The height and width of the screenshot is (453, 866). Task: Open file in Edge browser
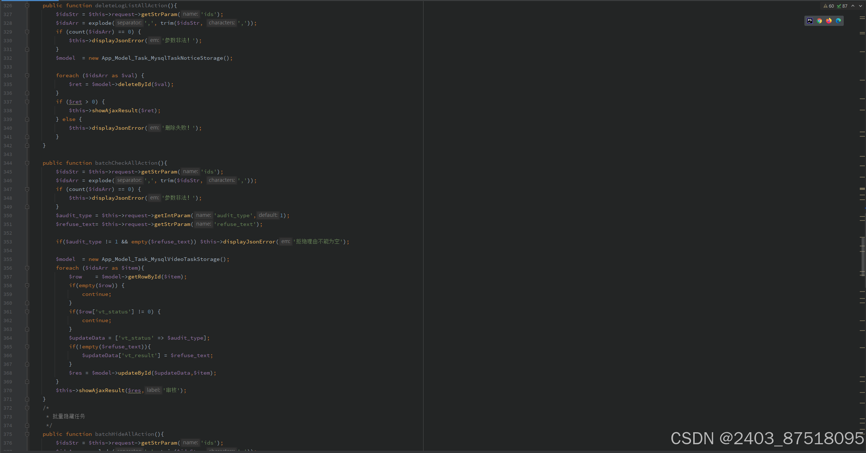click(x=838, y=21)
